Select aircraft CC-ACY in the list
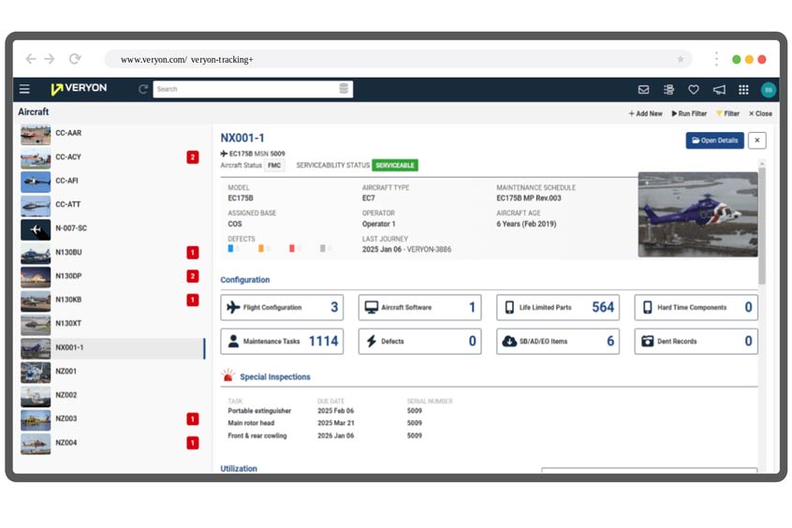The width and height of the screenshot is (792, 528). pyautogui.click(x=68, y=157)
